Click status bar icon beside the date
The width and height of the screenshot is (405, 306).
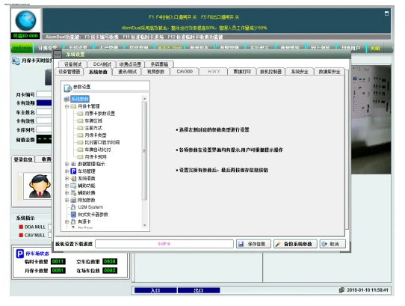[341, 290]
